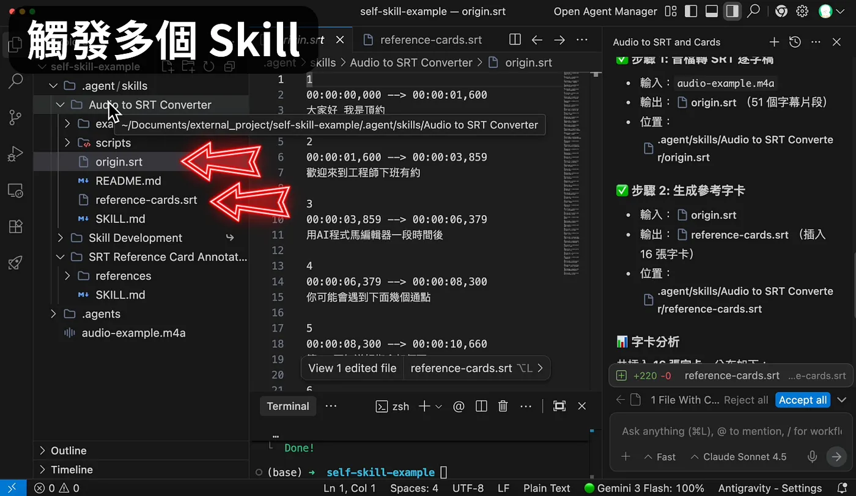Toggle the bottom panel layout
Screen dimensions: 856x496
click(712, 11)
